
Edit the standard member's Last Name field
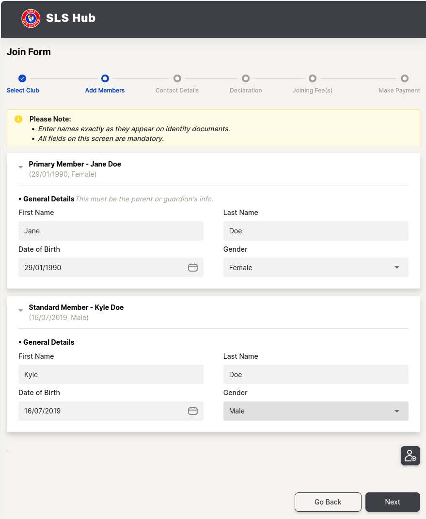tap(316, 374)
